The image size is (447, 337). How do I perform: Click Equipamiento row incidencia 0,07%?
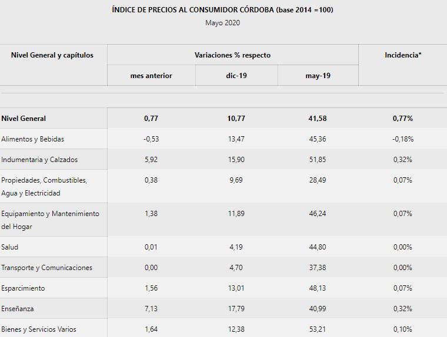403,214
